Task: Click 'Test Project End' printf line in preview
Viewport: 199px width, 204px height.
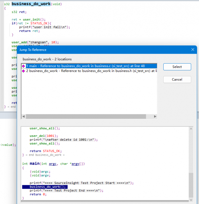Action: click(x=66, y=191)
